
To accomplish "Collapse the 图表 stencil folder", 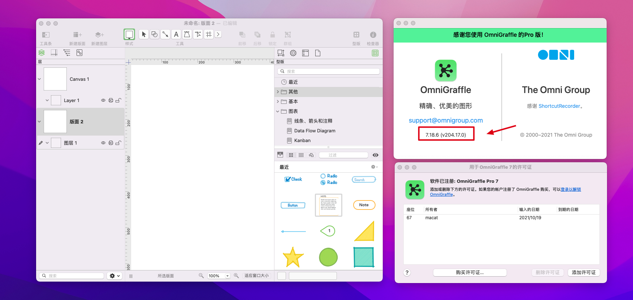I will 278,111.
